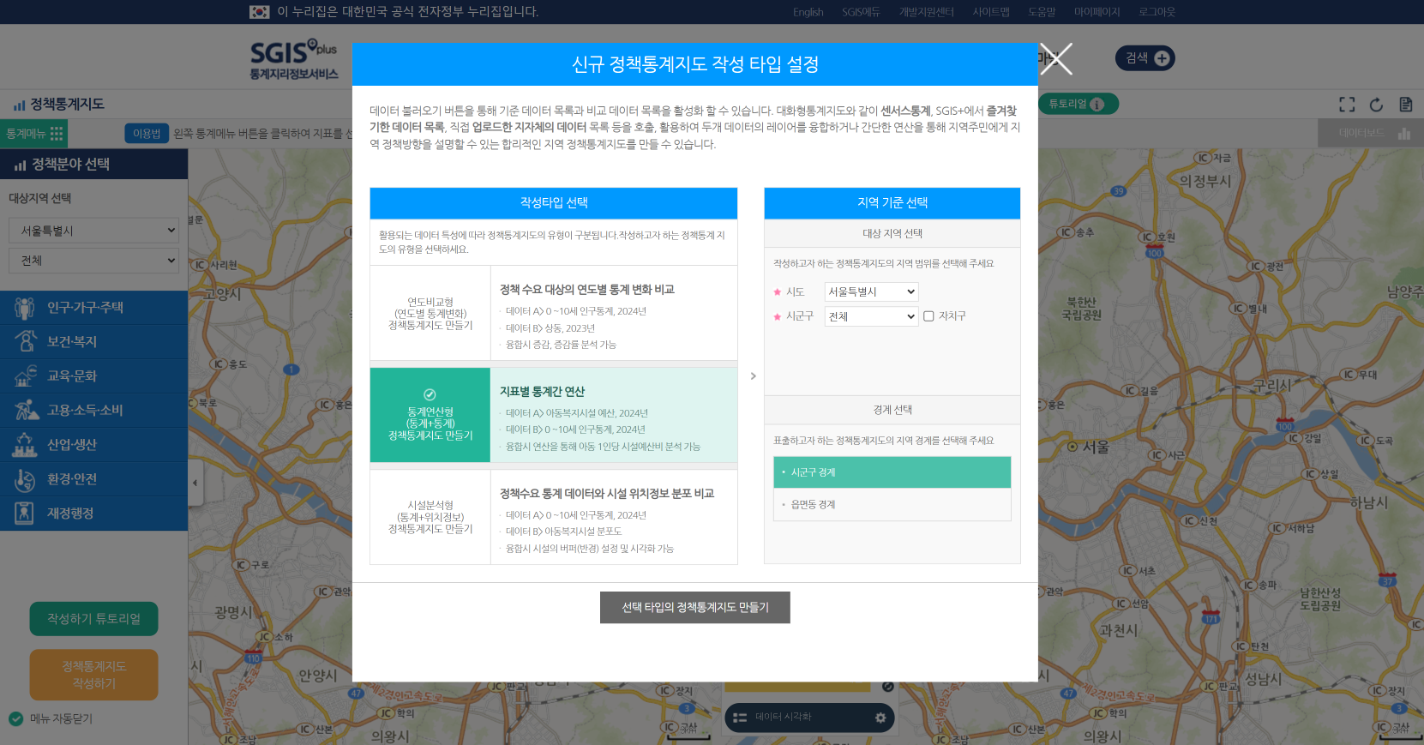
Task: Open SGIS에듀 top link
Action: [x=861, y=12]
